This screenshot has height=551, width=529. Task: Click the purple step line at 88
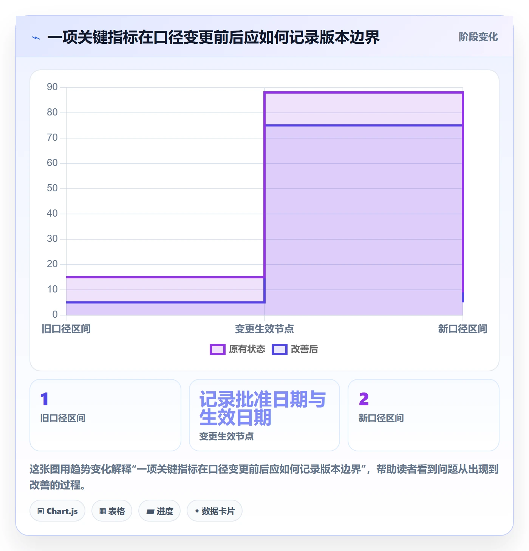click(x=363, y=92)
